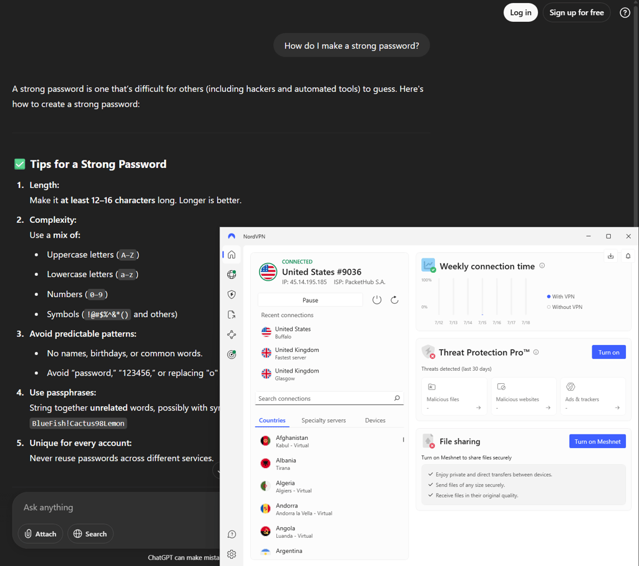Viewport: 639px width, 566px height.
Task: Click the Albania flag icon
Action: coord(265,463)
